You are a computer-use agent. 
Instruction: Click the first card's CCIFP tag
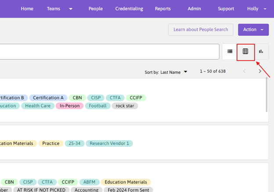[136, 98]
